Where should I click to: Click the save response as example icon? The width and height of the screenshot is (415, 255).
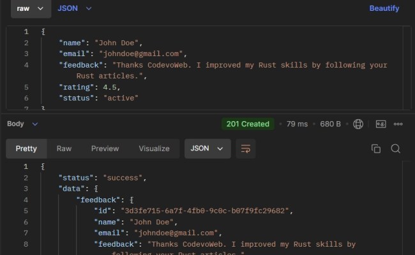pyautogui.click(x=381, y=124)
